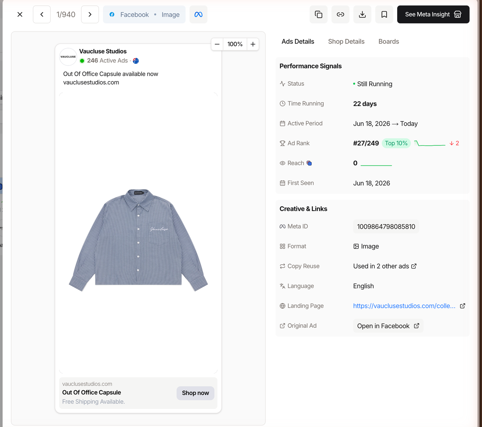This screenshot has height=427, width=482.
Task: Open the Boards tab
Action: tap(388, 41)
